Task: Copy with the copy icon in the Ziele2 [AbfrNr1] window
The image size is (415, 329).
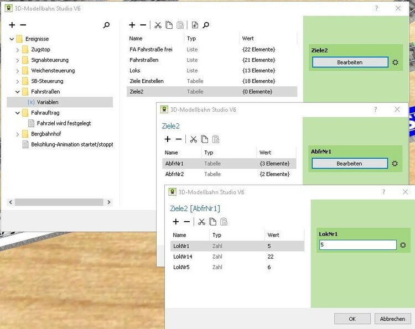Action: 213,222
